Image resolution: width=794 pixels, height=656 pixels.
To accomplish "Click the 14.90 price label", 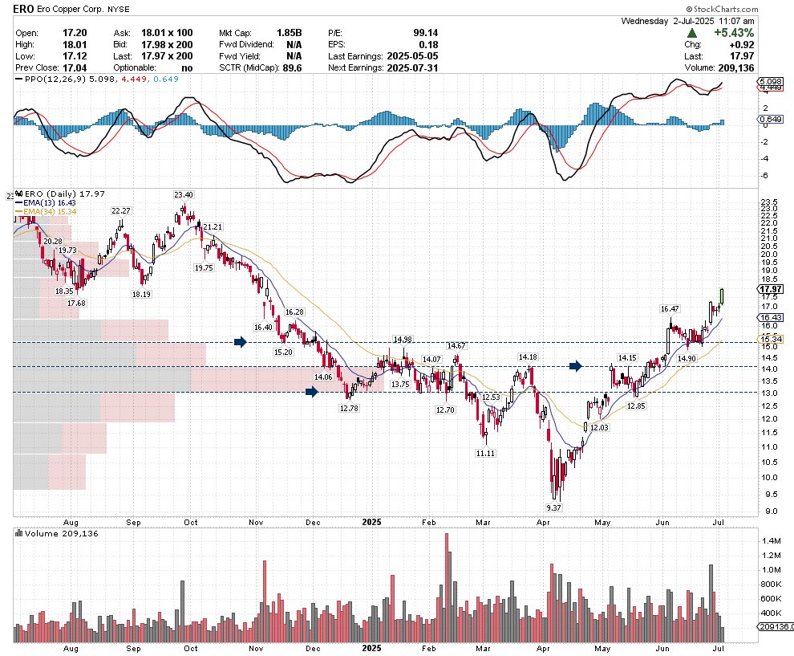I will pos(687,358).
